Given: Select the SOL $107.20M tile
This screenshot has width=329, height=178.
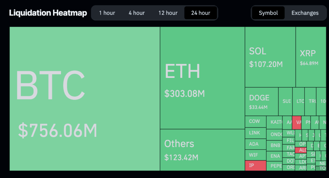Looking at the screenshot, I should coord(270,57).
